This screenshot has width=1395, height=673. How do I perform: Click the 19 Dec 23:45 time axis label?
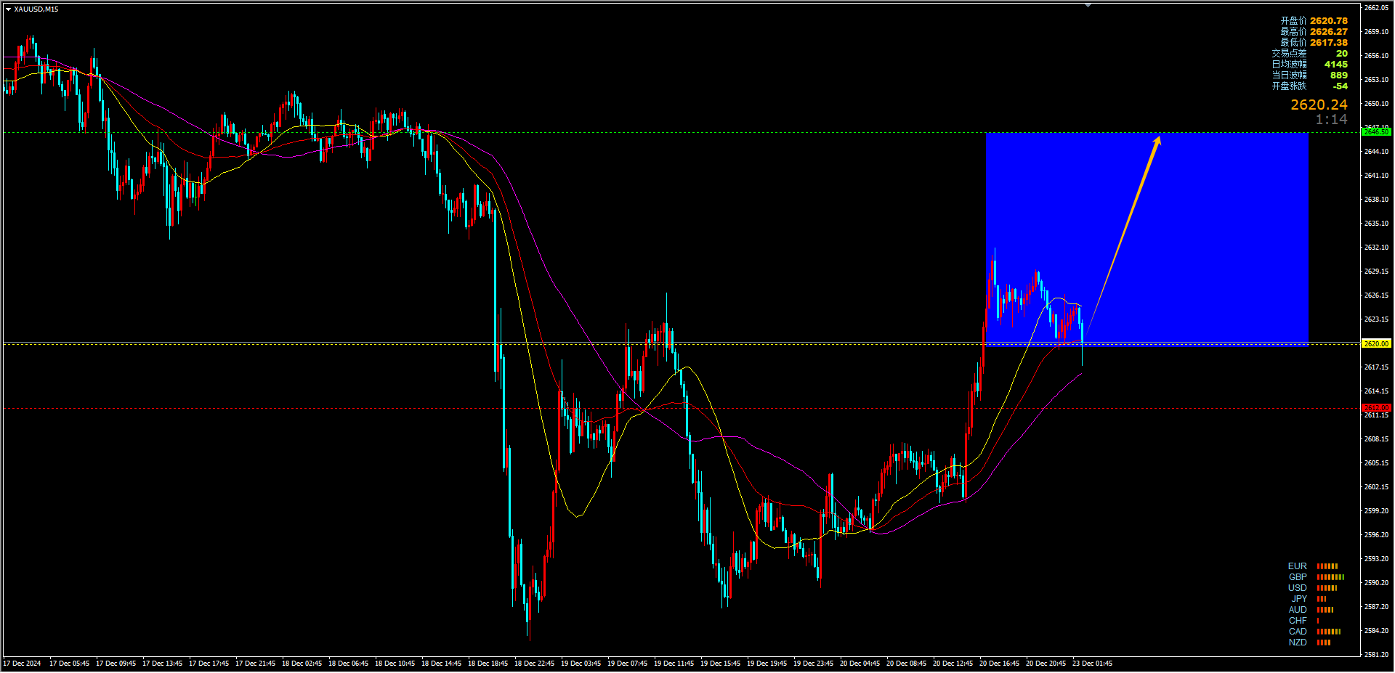click(813, 664)
